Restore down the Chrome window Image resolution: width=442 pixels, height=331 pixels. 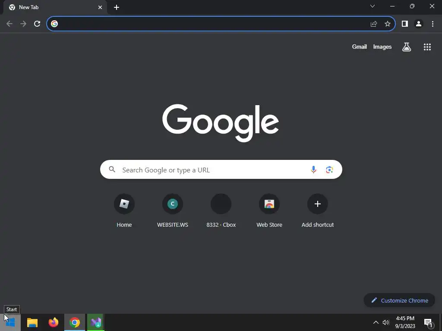(x=412, y=6)
